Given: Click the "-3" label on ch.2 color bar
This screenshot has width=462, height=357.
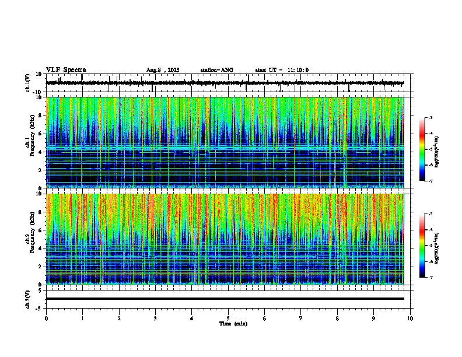Looking at the screenshot, I should pos(430,214).
